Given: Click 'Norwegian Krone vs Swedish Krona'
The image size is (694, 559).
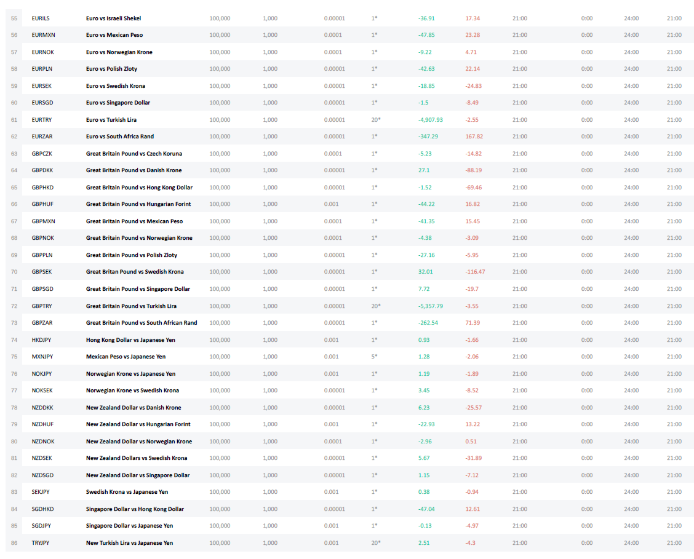Looking at the screenshot, I should tap(132, 391).
